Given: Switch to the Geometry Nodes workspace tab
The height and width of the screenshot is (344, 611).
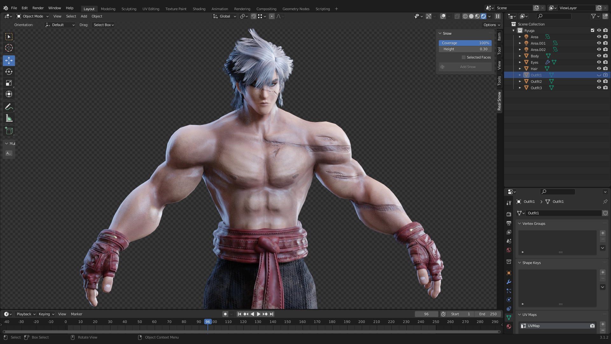Looking at the screenshot, I should tap(296, 9).
